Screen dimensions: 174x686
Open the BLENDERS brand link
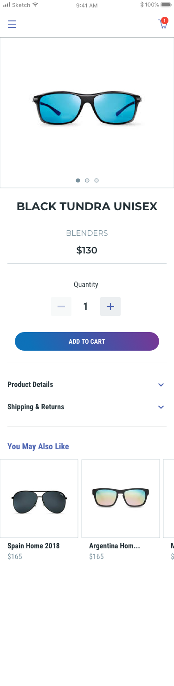(x=87, y=233)
